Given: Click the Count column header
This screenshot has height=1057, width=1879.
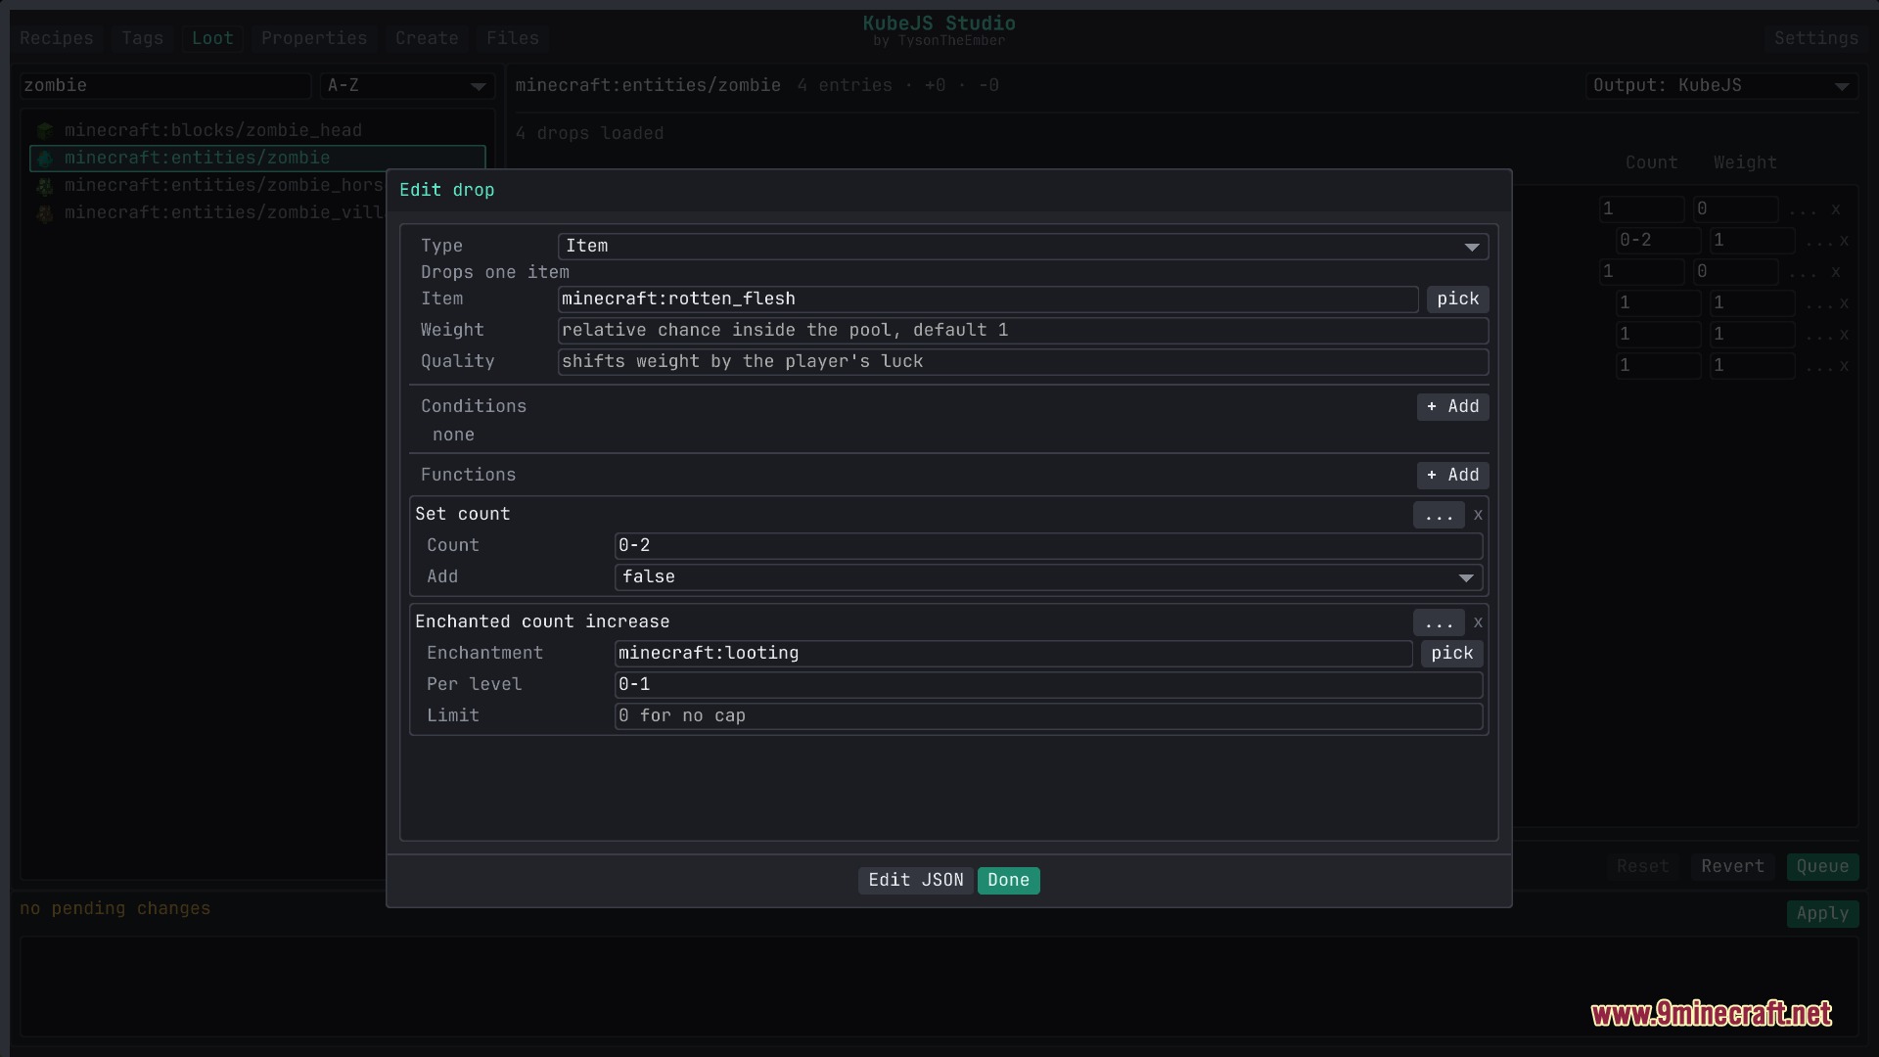Looking at the screenshot, I should (1651, 163).
